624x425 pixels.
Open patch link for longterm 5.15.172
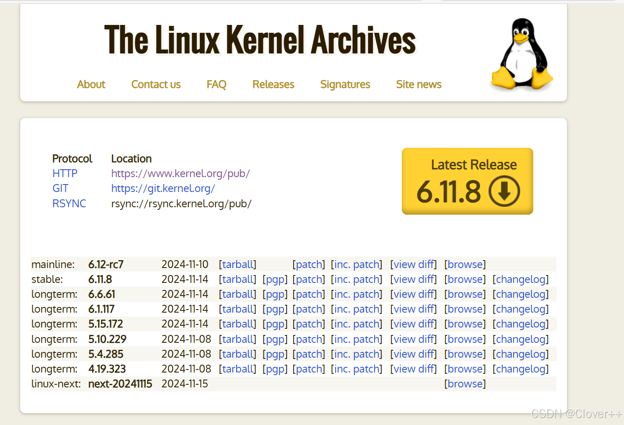(x=309, y=324)
